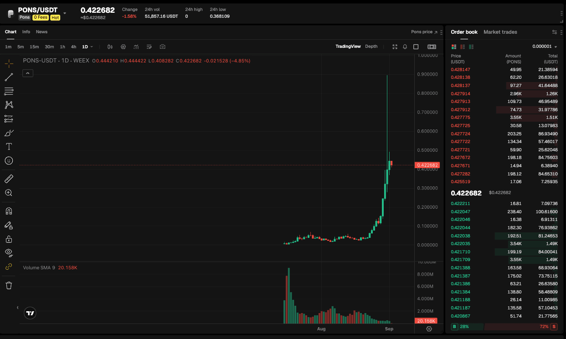Click the fullscreen expand chart icon
The width and height of the screenshot is (566, 339).
(x=395, y=46)
